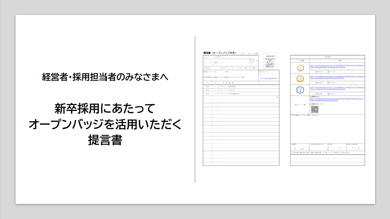Click the 提言書 text on the slide
Image resolution: width=390 pixels, height=219 pixels.
105,140
